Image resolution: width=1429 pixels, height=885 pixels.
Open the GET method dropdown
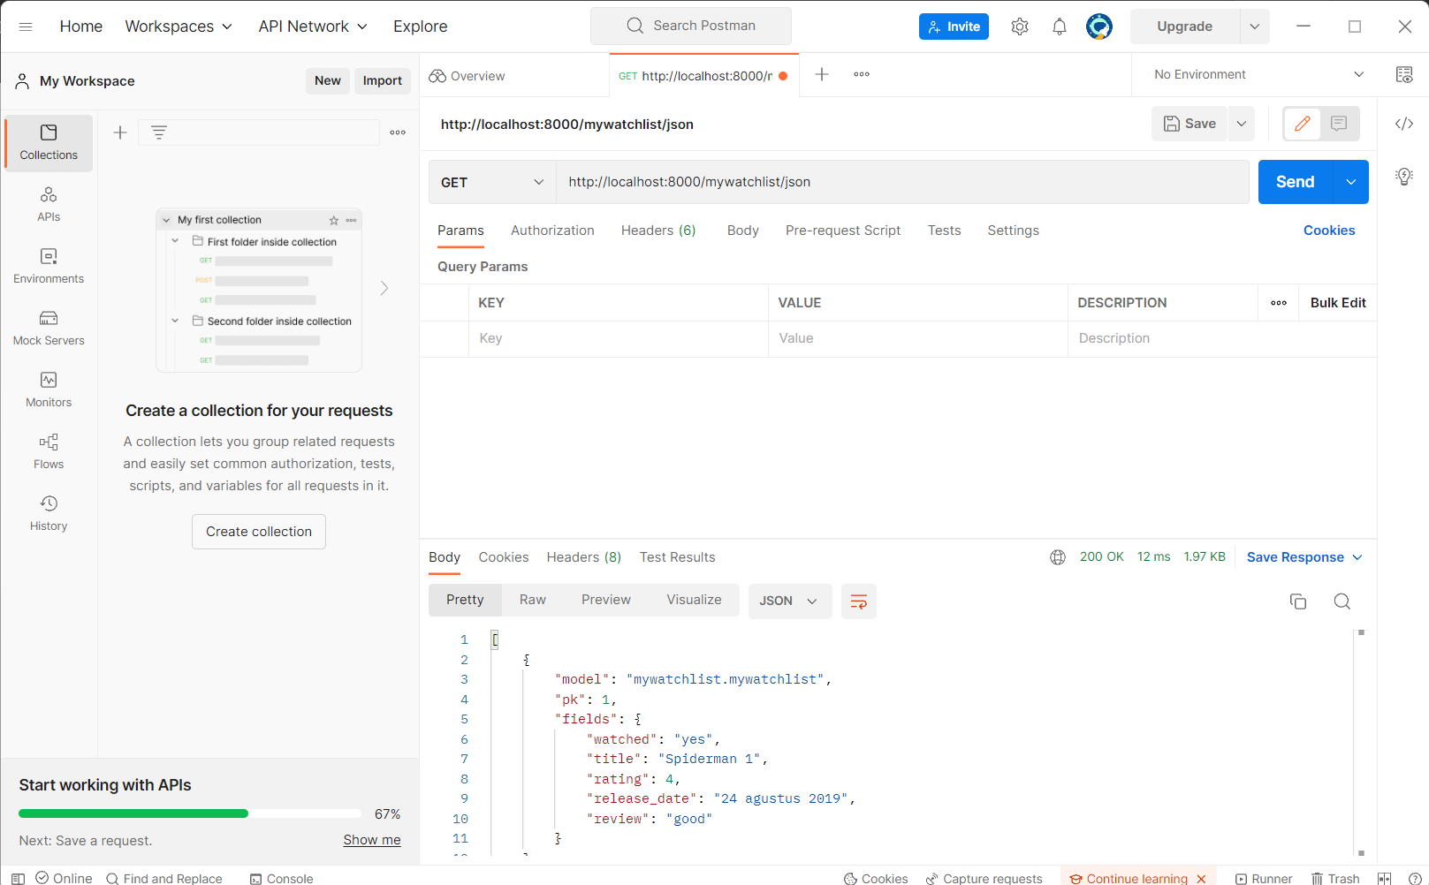coord(491,182)
